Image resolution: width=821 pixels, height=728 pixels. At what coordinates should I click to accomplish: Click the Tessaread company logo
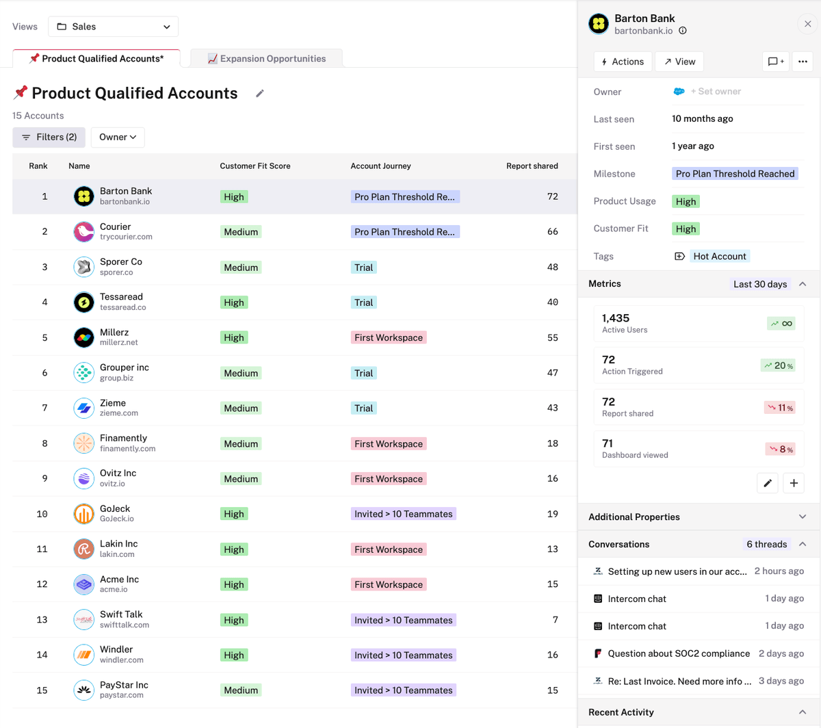click(x=83, y=302)
